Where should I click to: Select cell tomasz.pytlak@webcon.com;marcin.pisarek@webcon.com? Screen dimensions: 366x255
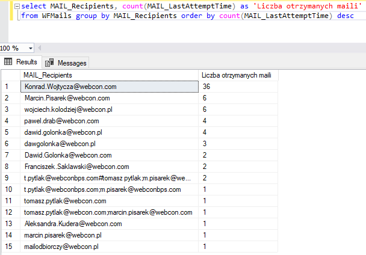[x=109, y=212]
